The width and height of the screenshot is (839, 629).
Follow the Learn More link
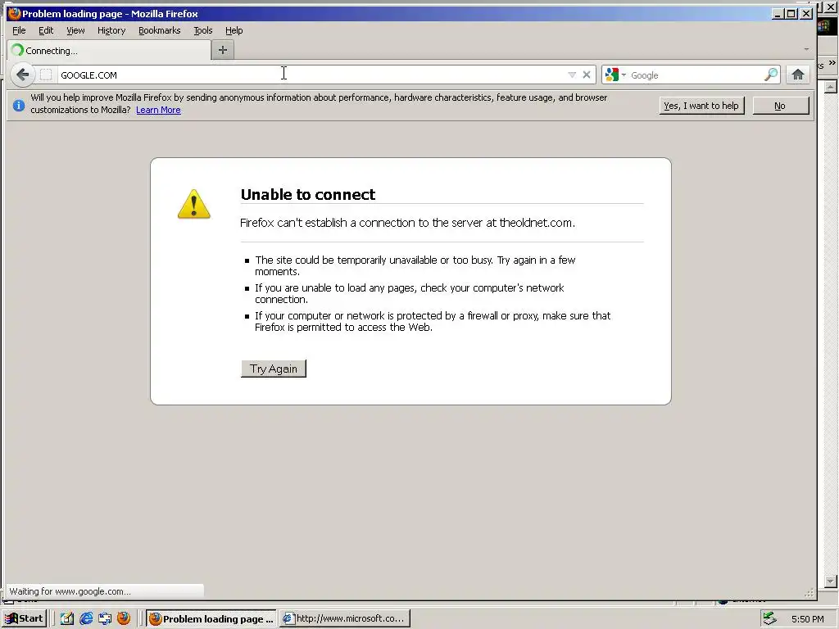[158, 111]
